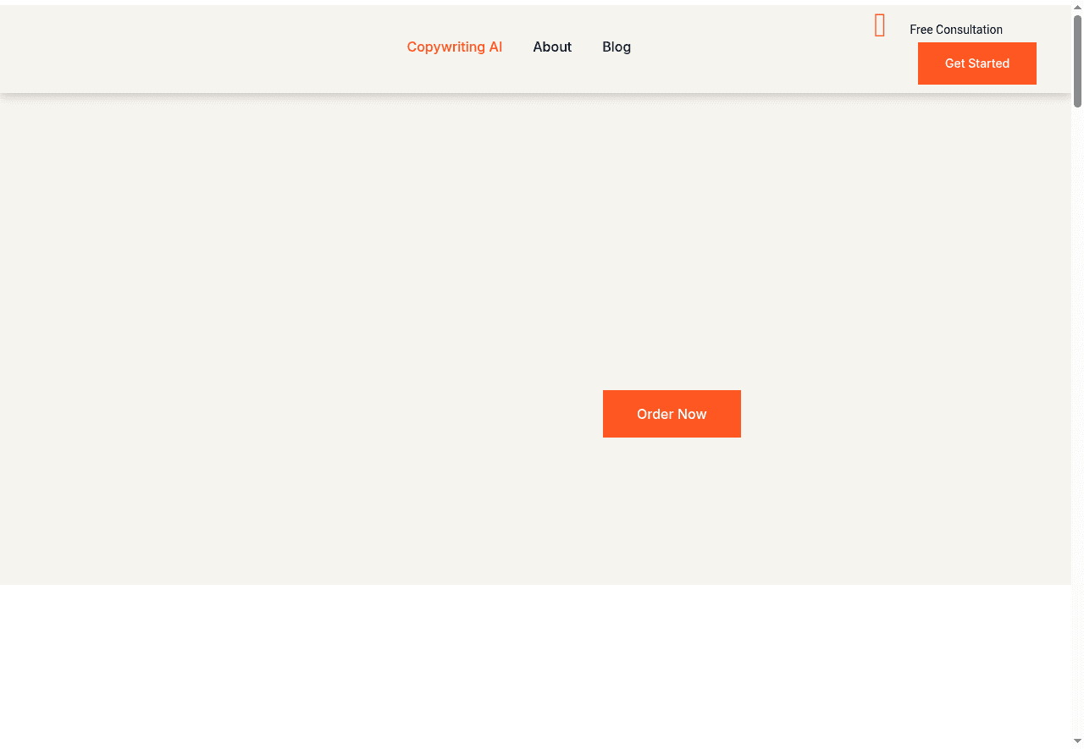Click the scrollbar up arrow
1084x749 pixels.
pos(1077,6)
